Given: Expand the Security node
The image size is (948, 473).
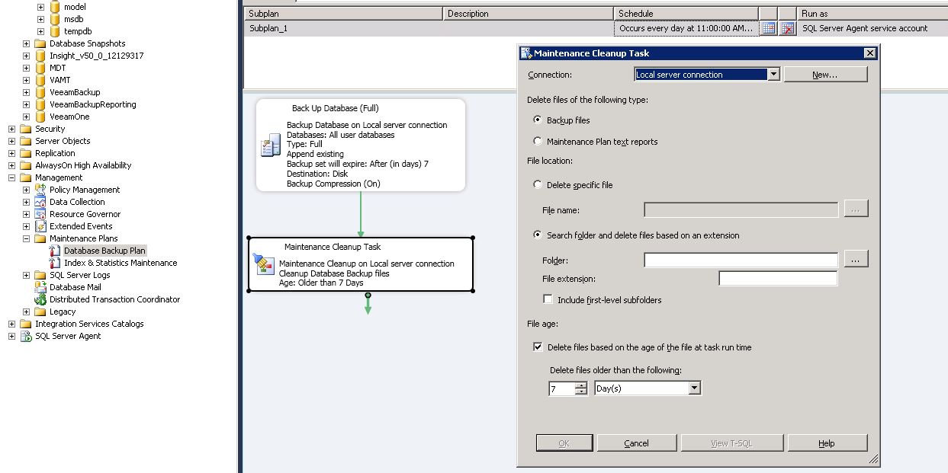Looking at the screenshot, I should click(11, 129).
